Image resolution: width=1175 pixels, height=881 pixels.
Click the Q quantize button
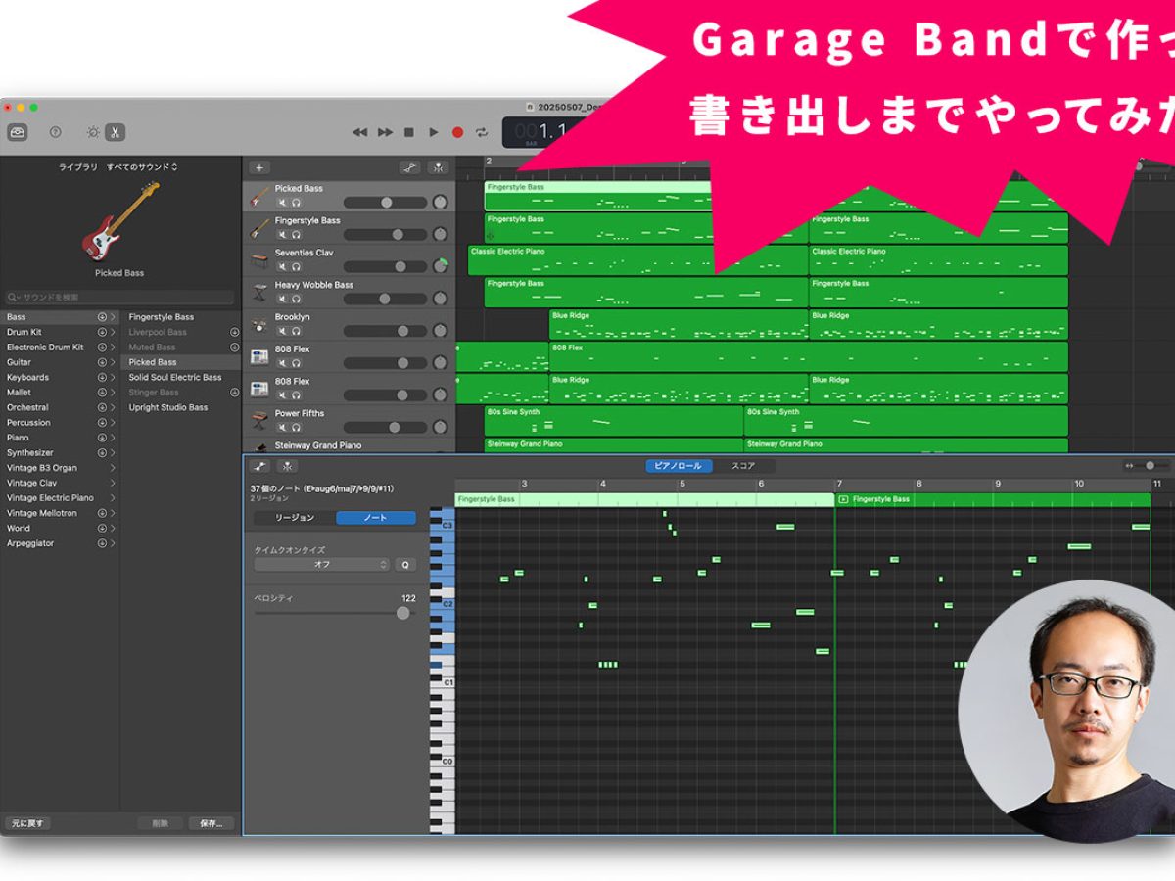click(x=405, y=565)
